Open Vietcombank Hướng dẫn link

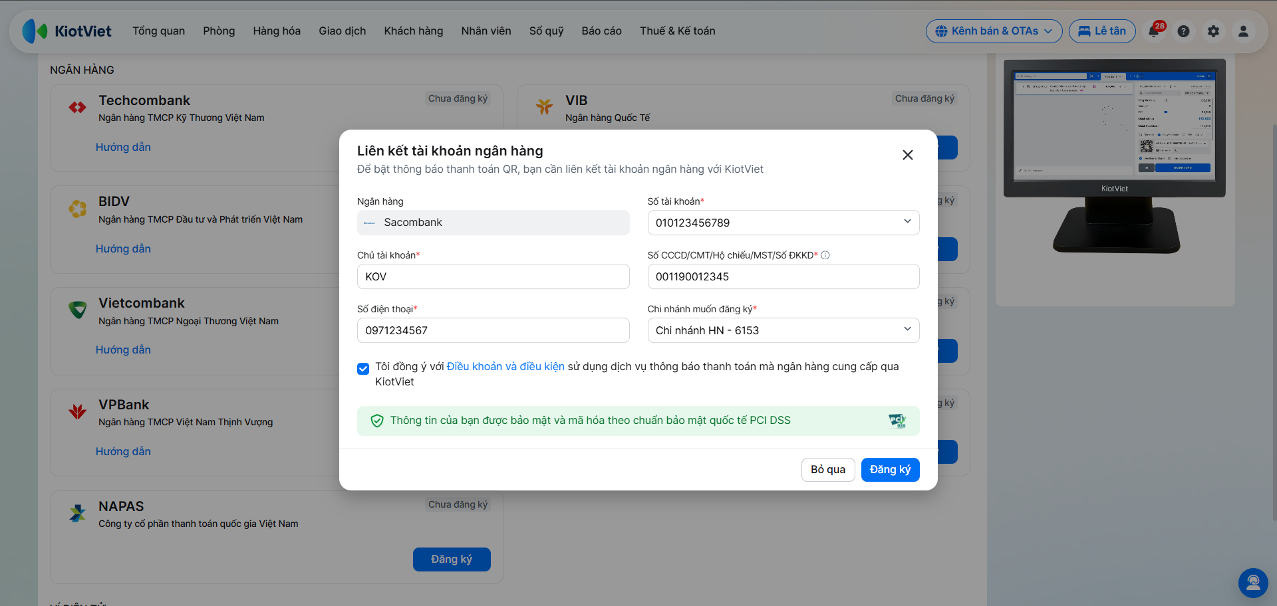pos(123,350)
